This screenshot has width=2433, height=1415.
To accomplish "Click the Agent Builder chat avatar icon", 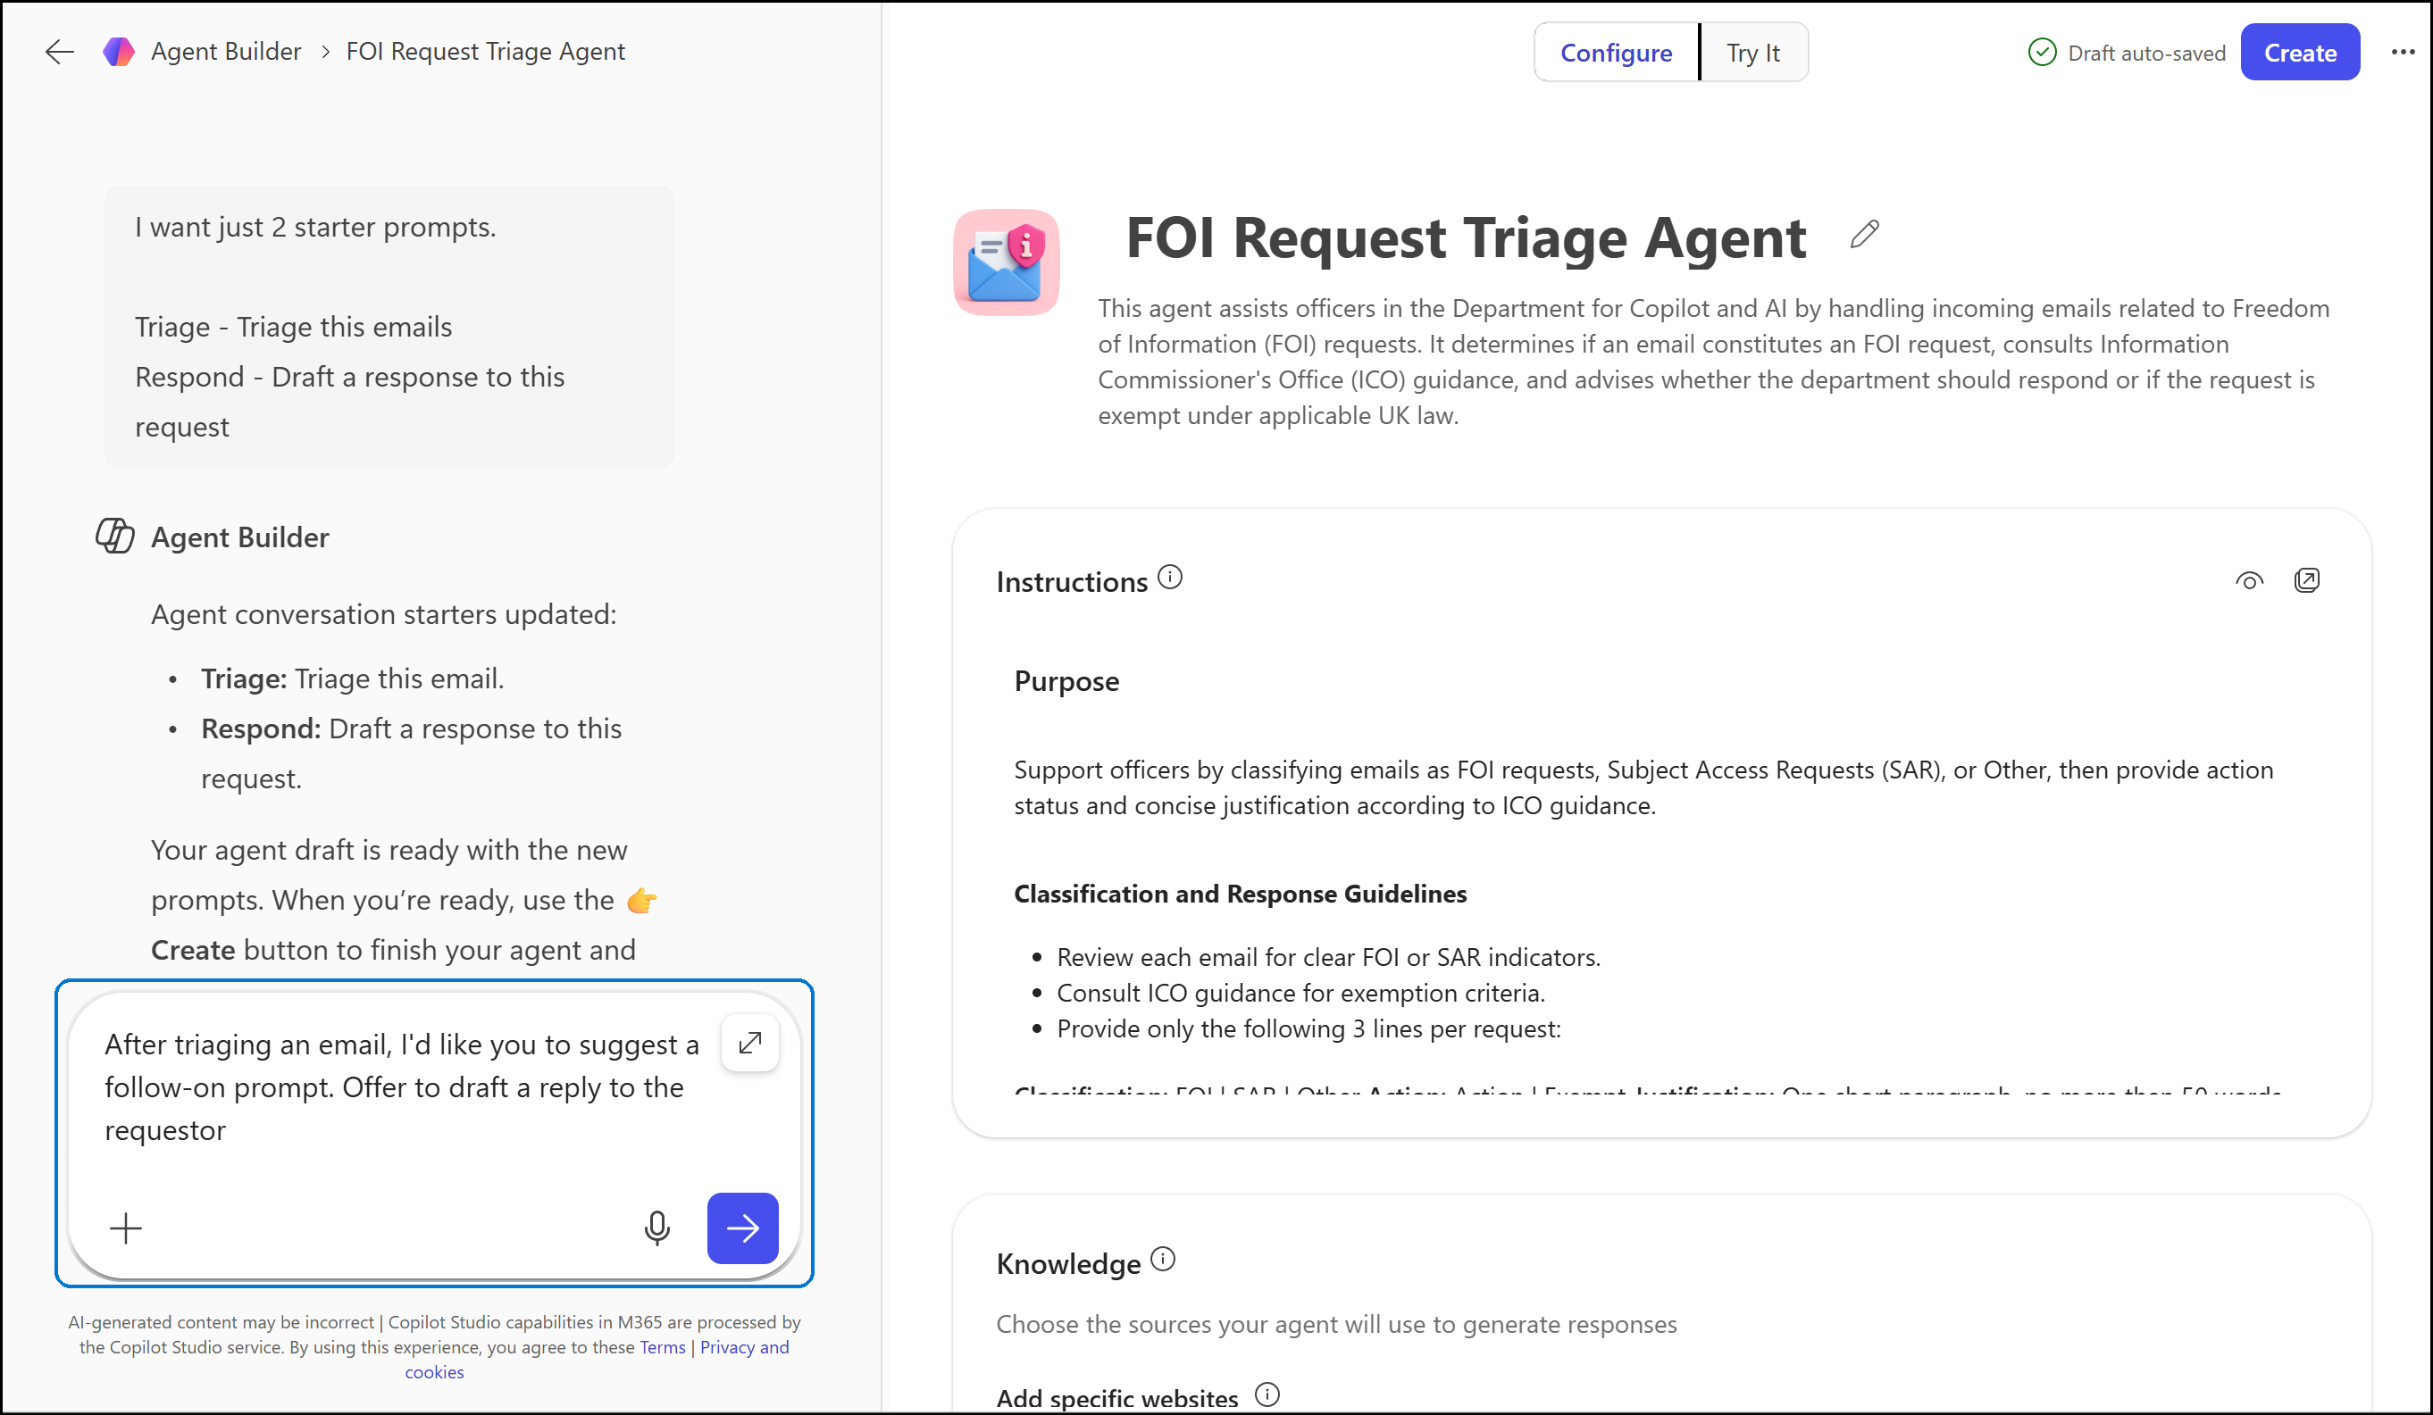I will [115, 536].
